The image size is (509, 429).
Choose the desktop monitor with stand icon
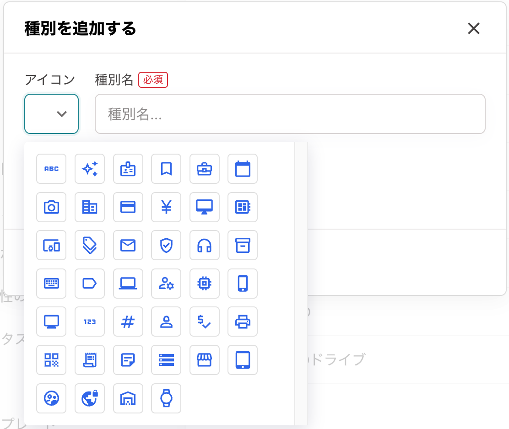[205, 207]
